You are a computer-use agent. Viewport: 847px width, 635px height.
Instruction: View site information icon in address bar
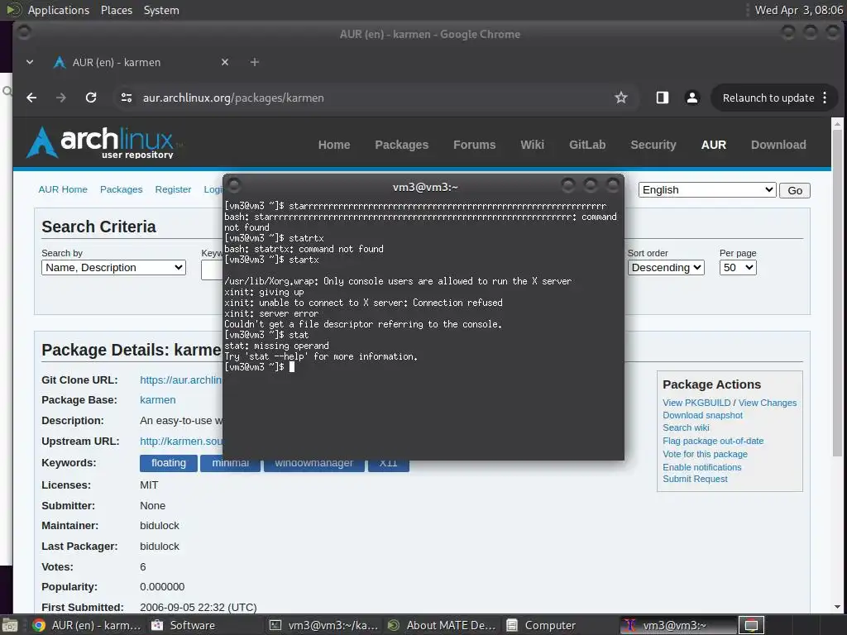(127, 98)
